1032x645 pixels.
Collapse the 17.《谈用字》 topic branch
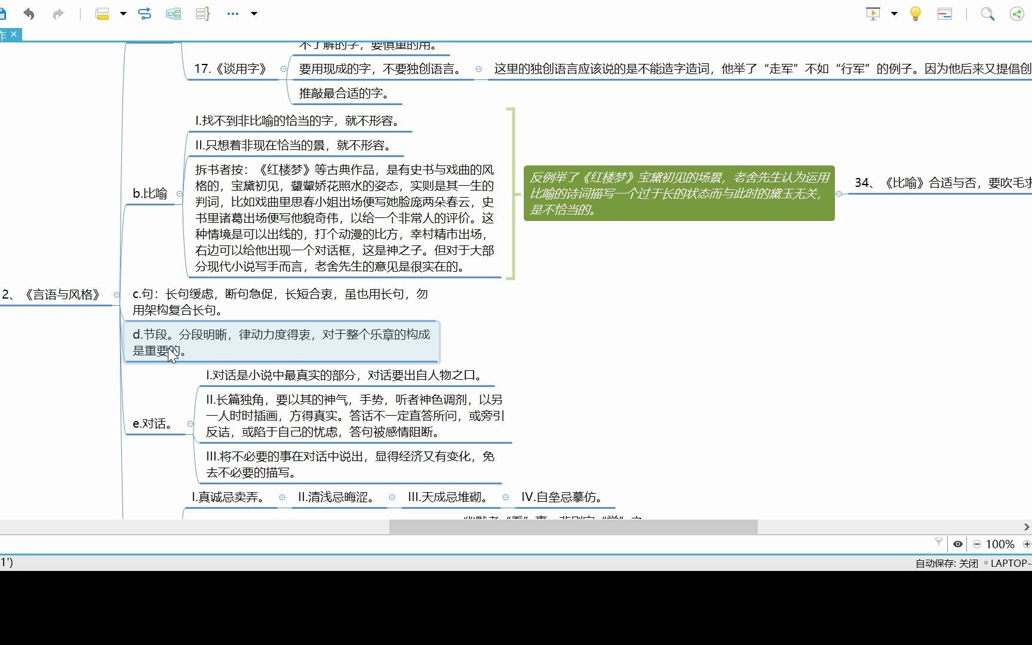pos(283,69)
